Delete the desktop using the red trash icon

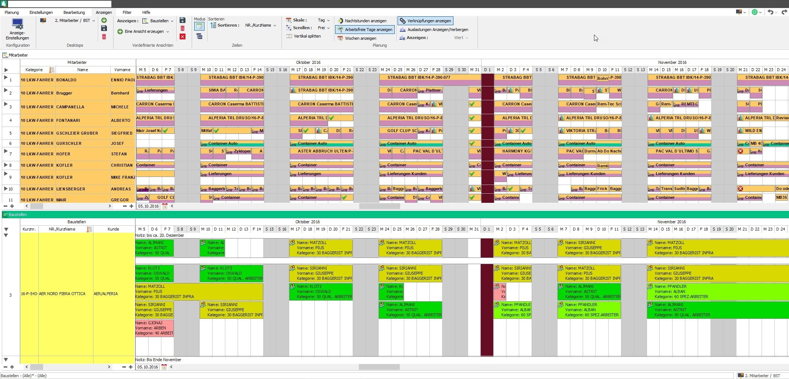(104, 36)
